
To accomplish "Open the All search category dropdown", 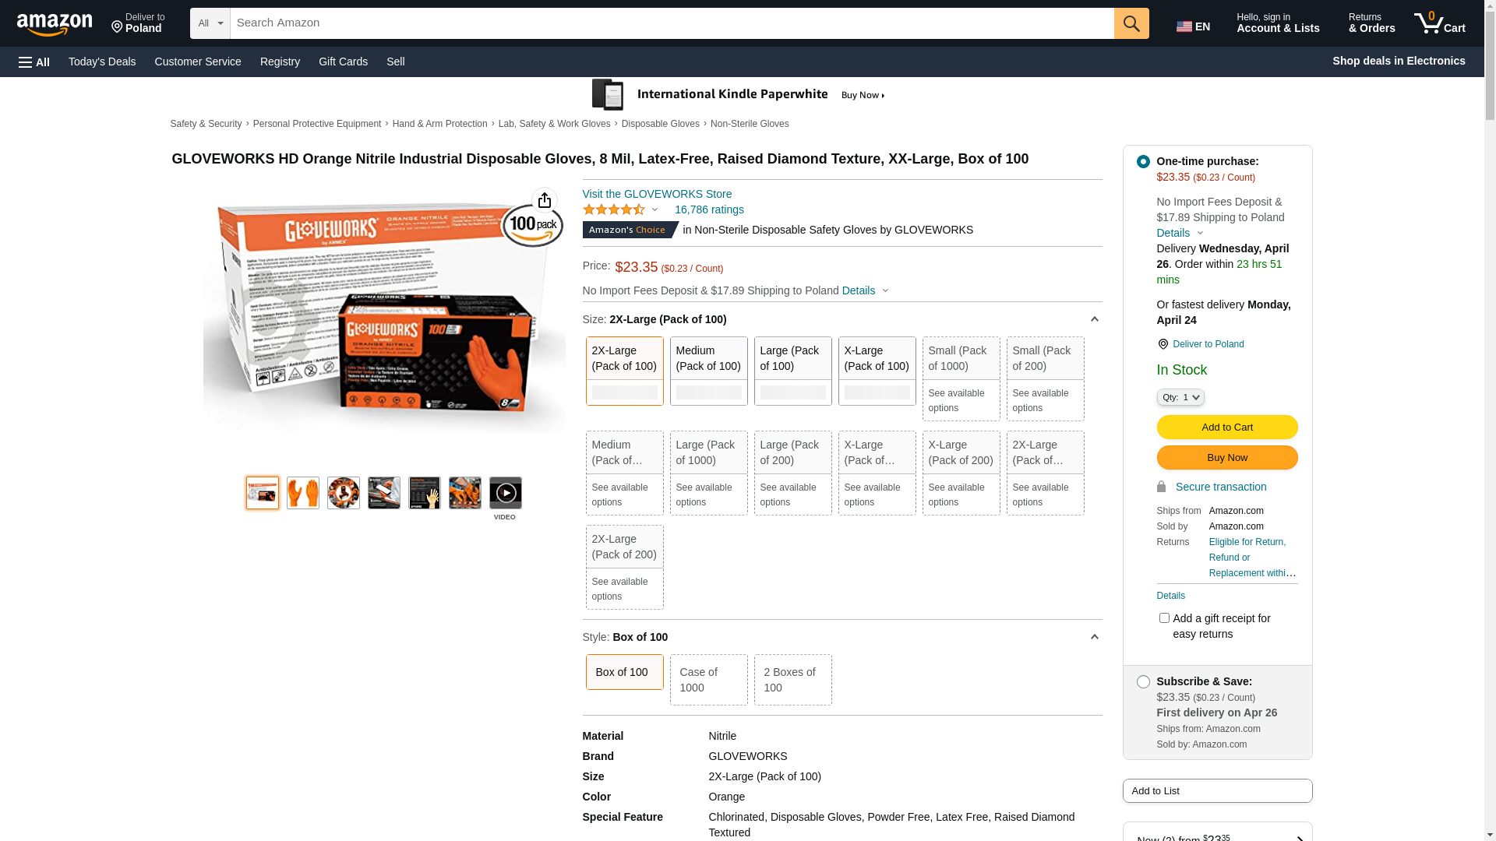I will [210, 23].
